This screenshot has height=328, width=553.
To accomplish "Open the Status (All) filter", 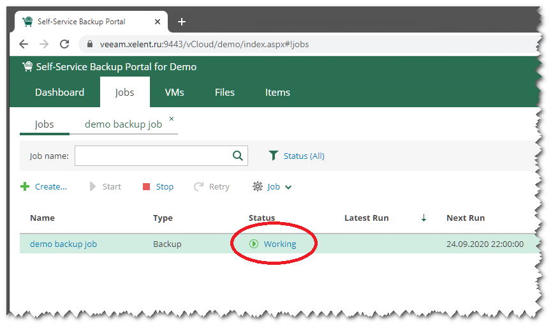I will [x=304, y=156].
